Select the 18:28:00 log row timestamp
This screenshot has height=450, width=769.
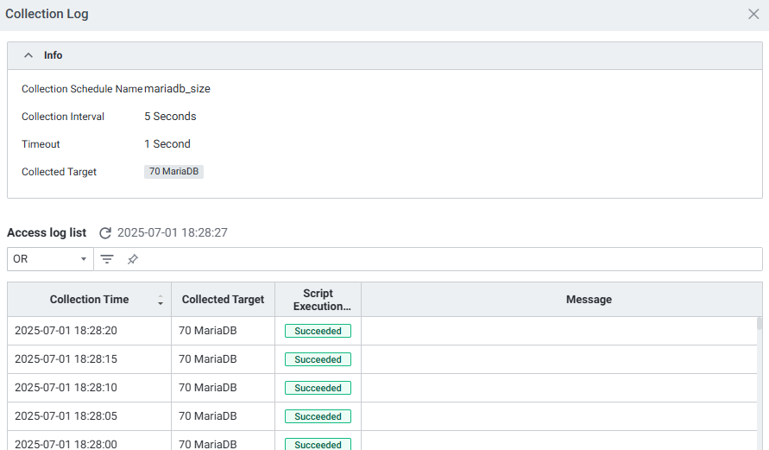click(66, 443)
